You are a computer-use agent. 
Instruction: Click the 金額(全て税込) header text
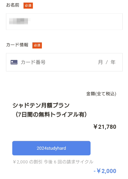point(101,94)
